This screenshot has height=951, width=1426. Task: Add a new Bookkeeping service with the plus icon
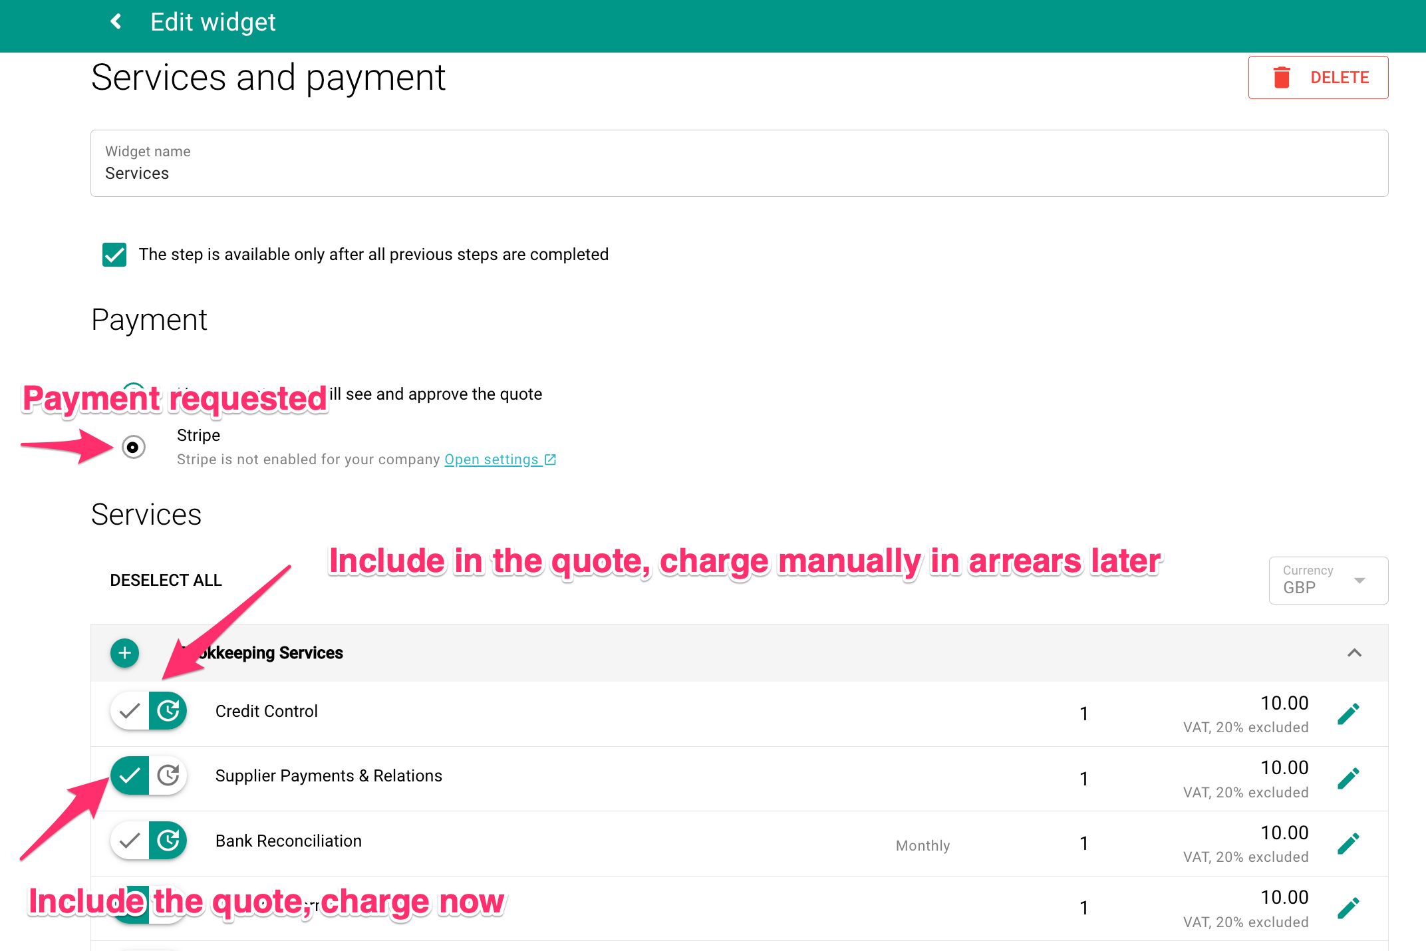click(x=124, y=653)
